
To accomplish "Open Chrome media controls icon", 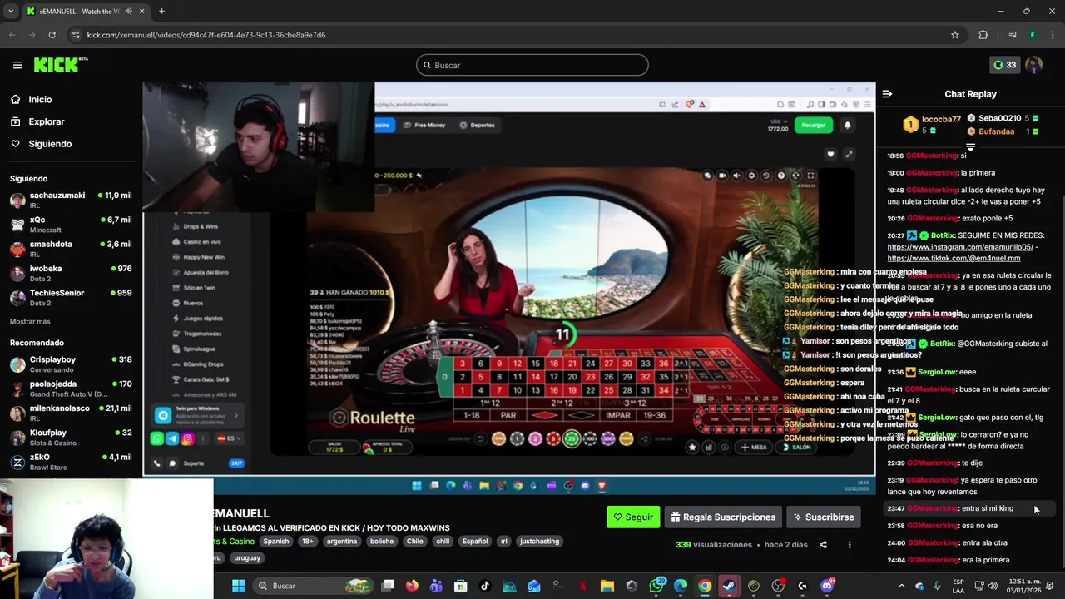I will click(1012, 35).
